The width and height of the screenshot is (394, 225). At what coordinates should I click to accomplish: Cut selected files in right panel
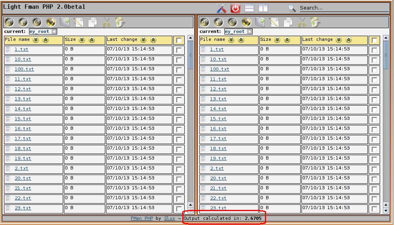[302, 22]
